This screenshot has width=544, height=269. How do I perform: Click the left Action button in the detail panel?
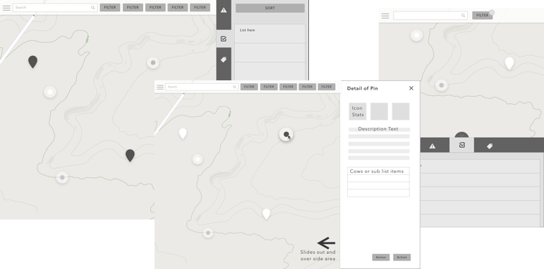[x=381, y=258]
